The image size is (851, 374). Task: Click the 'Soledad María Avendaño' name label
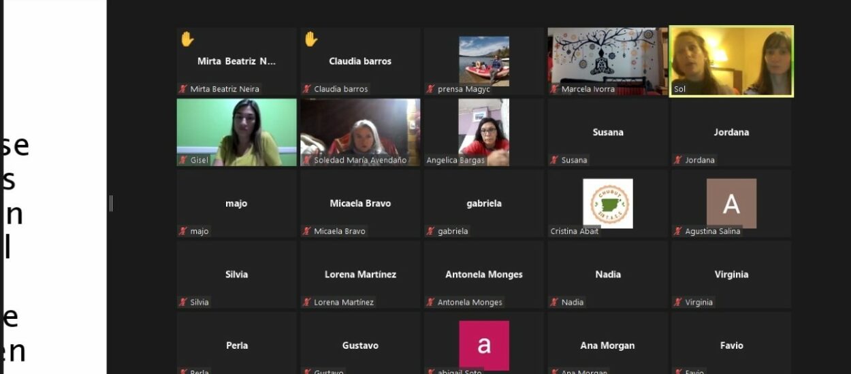click(360, 160)
